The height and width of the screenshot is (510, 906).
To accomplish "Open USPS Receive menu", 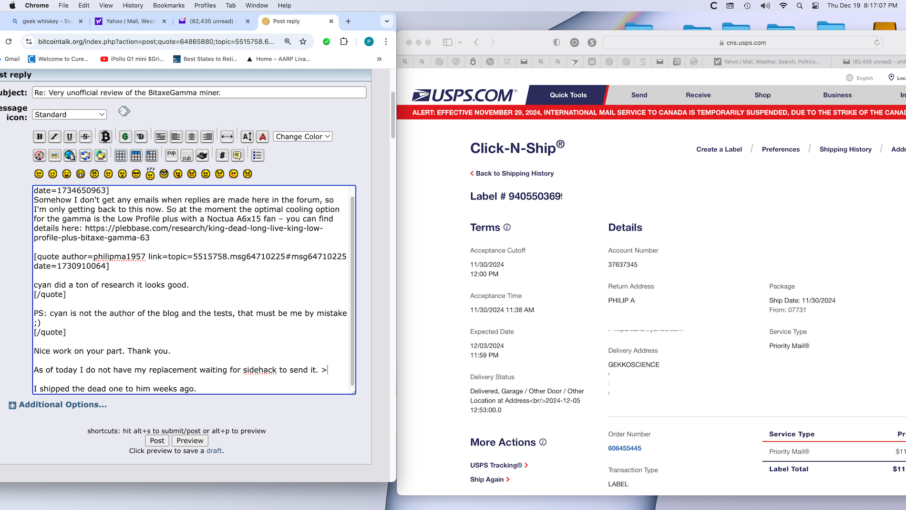I will (x=698, y=95).
